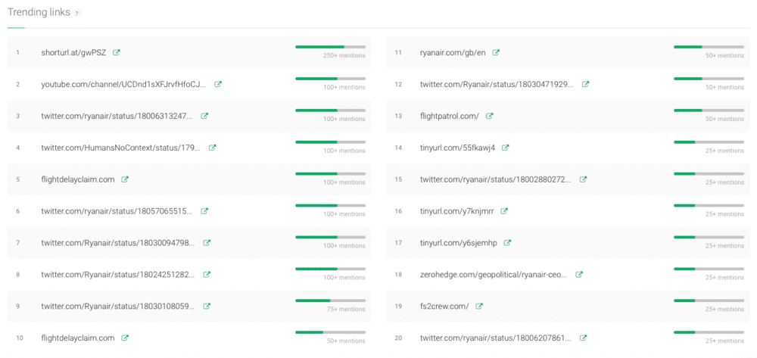
Task: Open the zerohedge.com/geopolitical/ryanair-ceo link
Action: (x=494, y=275)
